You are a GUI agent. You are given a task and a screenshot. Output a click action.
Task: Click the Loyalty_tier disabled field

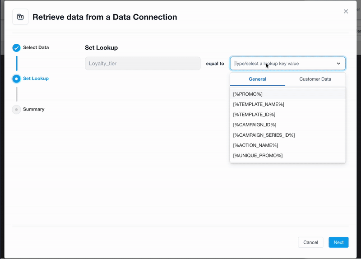tap(143, 64)
